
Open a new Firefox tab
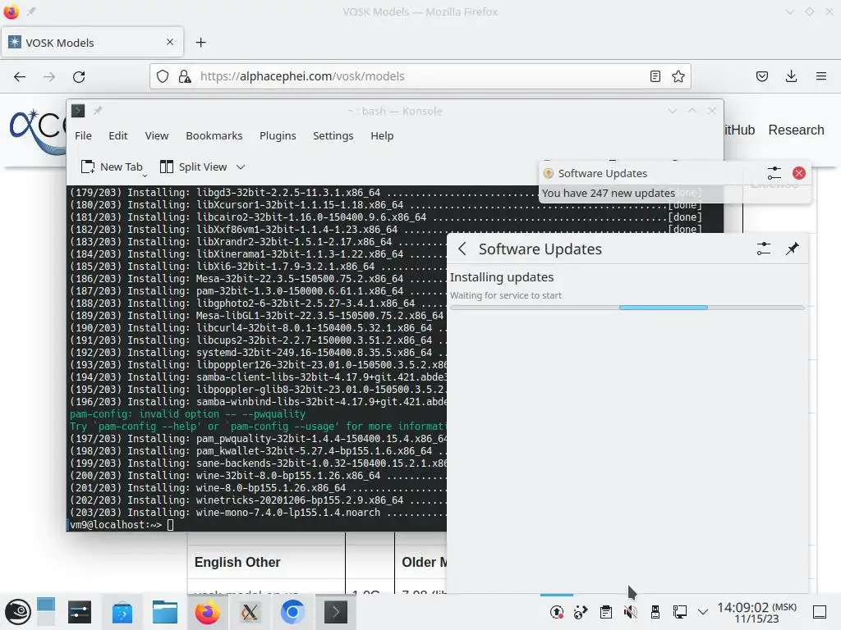click(x=200, y=43)
